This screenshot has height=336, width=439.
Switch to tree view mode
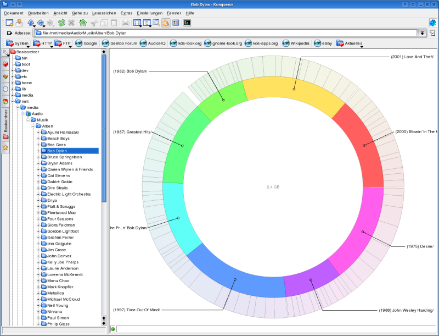[x=147, y=23]
